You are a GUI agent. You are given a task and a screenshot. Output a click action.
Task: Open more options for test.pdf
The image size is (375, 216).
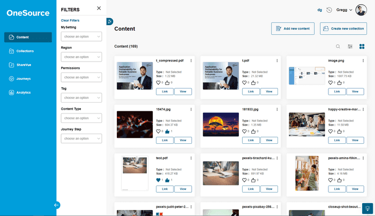coord(191,158)
